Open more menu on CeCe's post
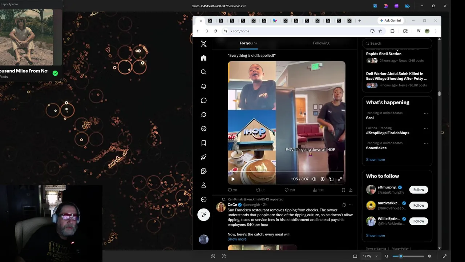The image size is (465, 262). point(351,205)
